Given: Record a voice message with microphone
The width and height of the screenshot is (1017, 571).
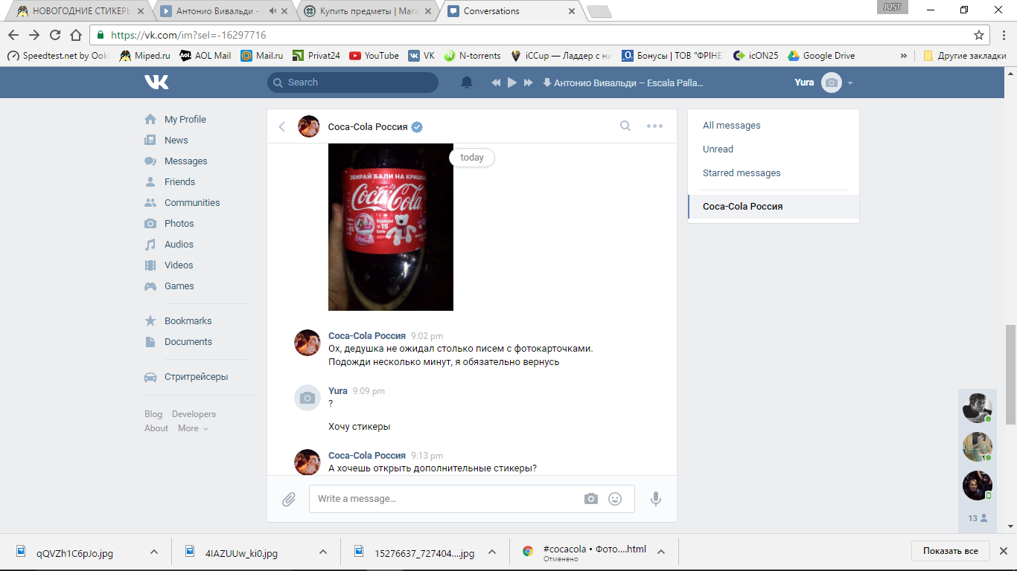Looking at the screenshot, I should tap(656, 499).
